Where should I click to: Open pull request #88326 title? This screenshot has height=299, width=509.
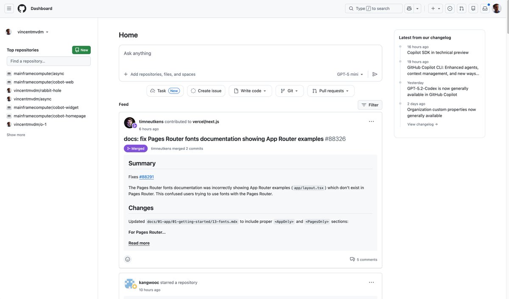tap(235, 139)
